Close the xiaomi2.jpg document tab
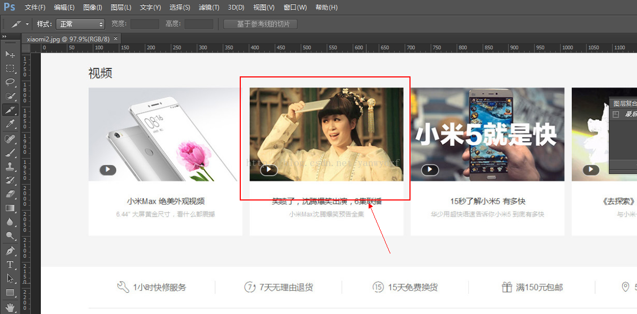The height and width of the screenshot is (314, 637). click(116, 38)
